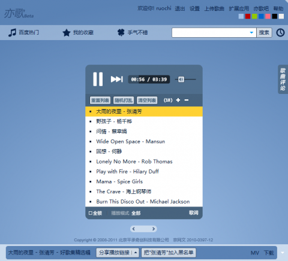
Task: Remove song with the minus icon
Action: (x=187, y=100)
